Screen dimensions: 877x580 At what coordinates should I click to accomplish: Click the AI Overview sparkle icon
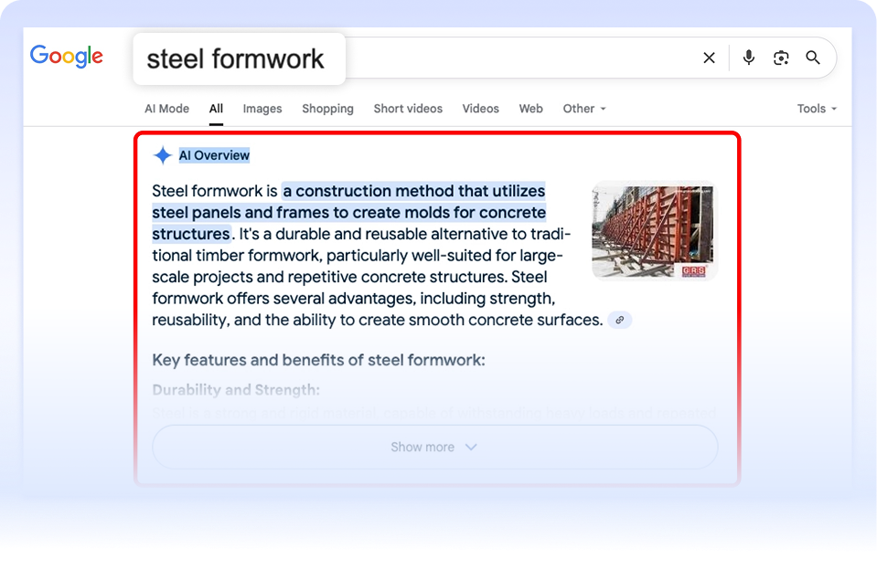point(163,155)
